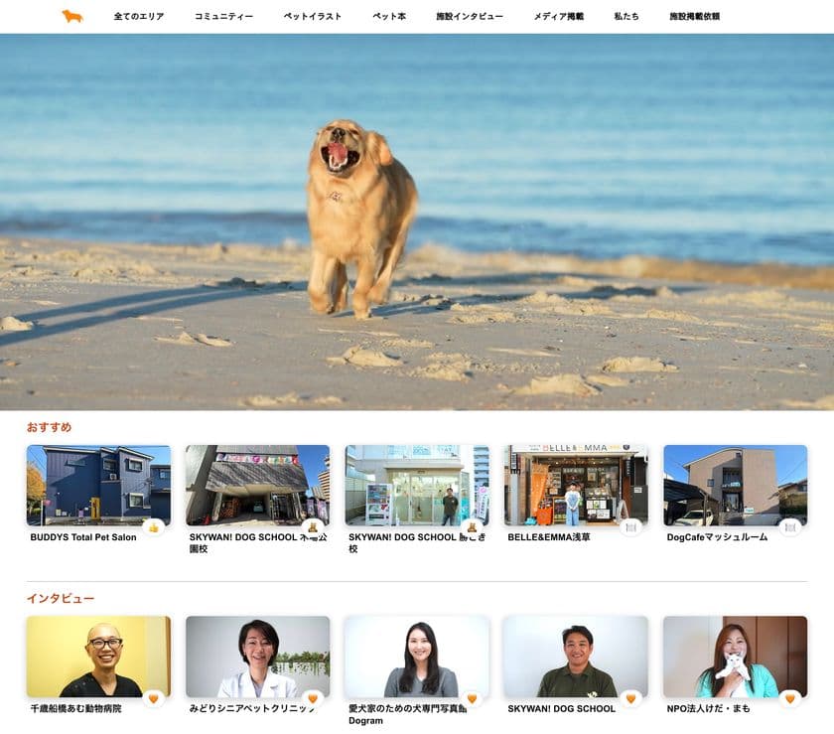Open the 全てのエリア menu
The image size is (834, 734).
coord(139,17)
